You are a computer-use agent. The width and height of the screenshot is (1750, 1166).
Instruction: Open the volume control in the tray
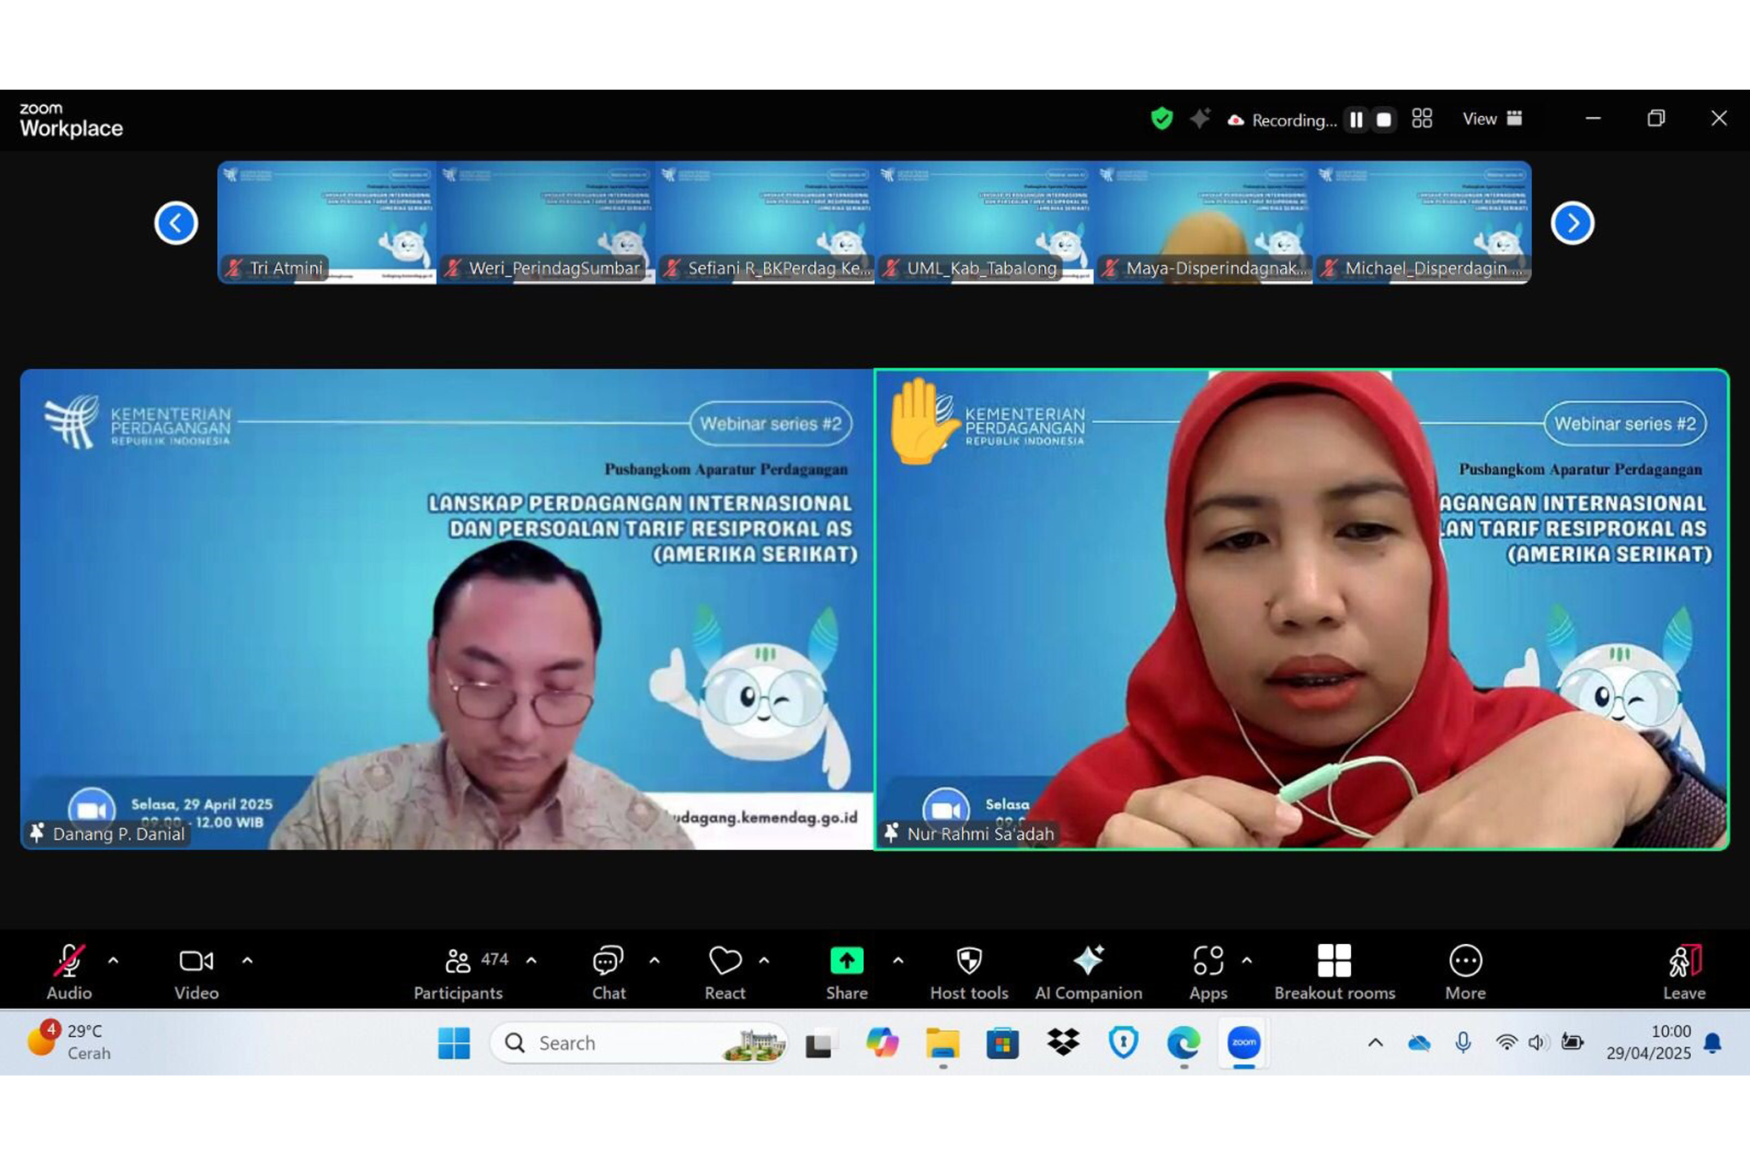point(1538,1043)
